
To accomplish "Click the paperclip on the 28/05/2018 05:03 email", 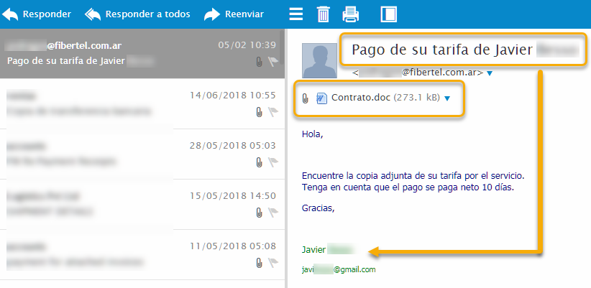I will pos(259,162).
